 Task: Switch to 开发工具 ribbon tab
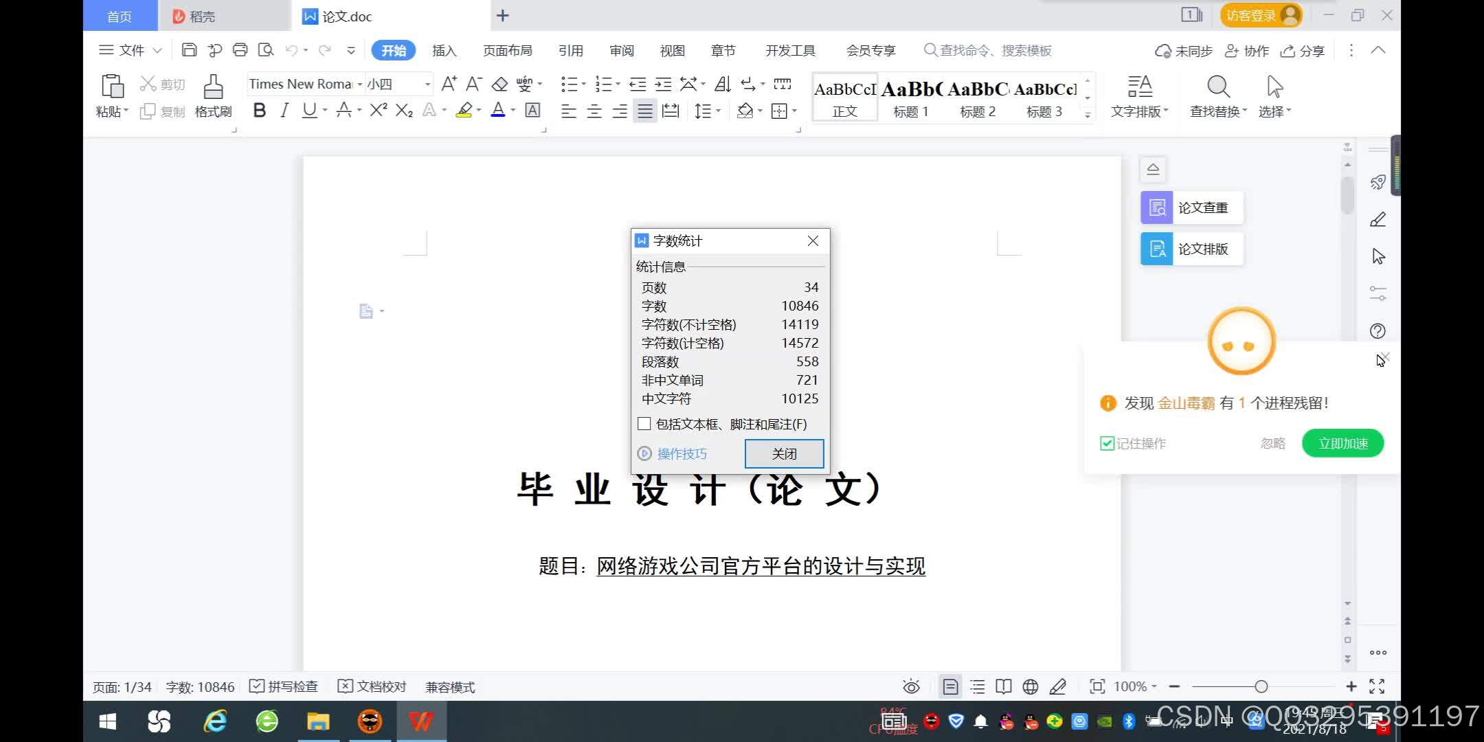(790, 50)
